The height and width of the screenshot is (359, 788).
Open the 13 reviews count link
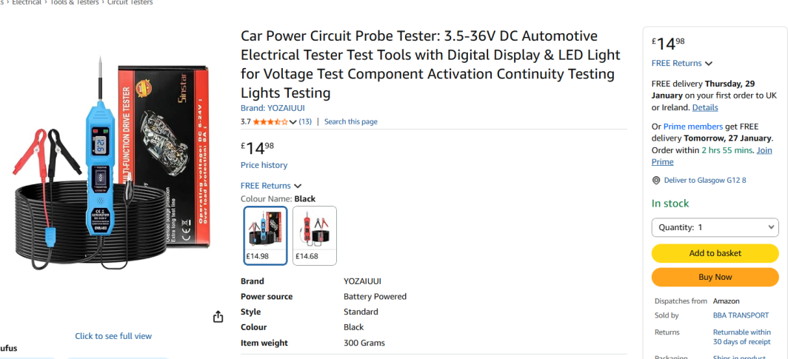[x=305, y=121]
